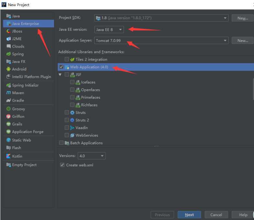254x220 pixels.
Task: Click the Empty Project icon
Action: pos(8,165)
